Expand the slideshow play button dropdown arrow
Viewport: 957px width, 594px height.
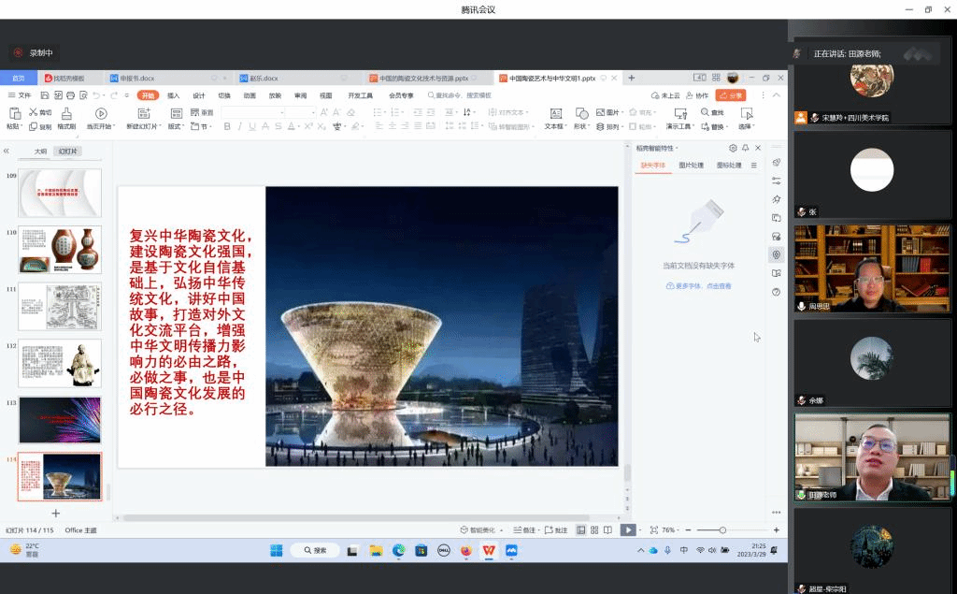click(639, 529)
